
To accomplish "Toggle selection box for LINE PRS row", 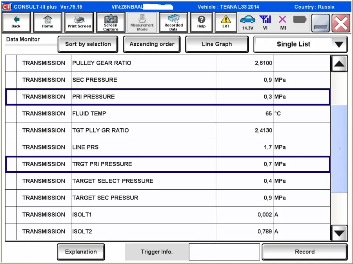I will (11, 147).
